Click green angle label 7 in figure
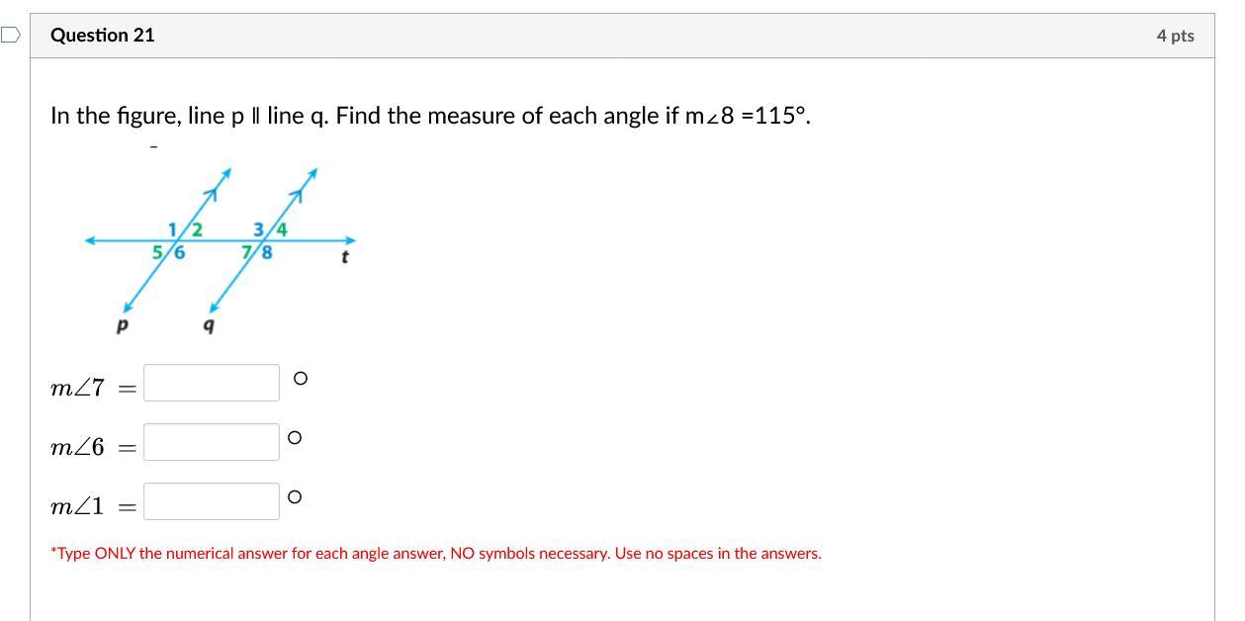The height and width of the screenshot is (621, 1245). [x=247, y=252]
